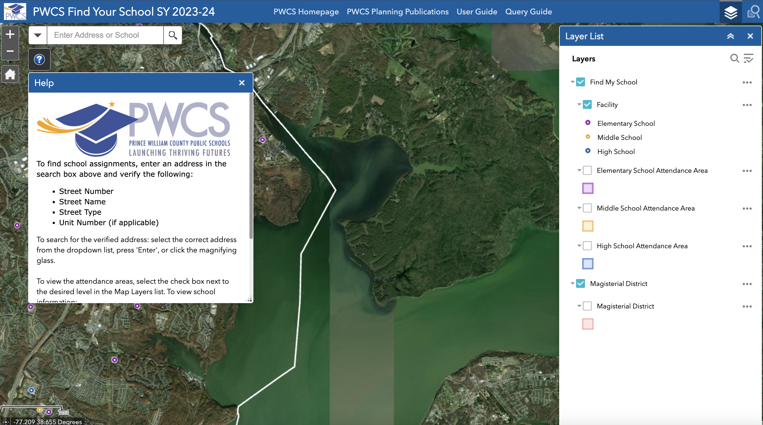
Task: Collapse the Find My School group
Action: [573, 82]
